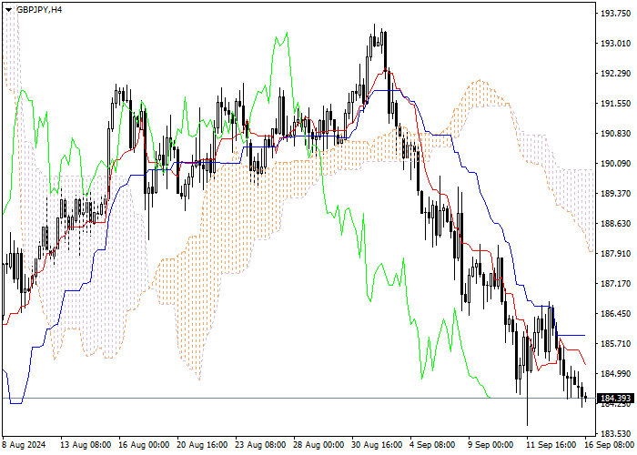Select the GBPJPY,H4 chart title
The width and height of the screenshot is (637, 455).
click(x=39, y=10)
